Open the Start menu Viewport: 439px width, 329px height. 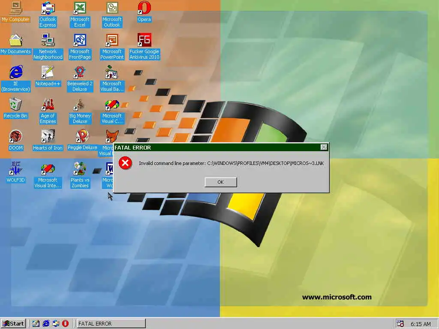pos(13,324)
